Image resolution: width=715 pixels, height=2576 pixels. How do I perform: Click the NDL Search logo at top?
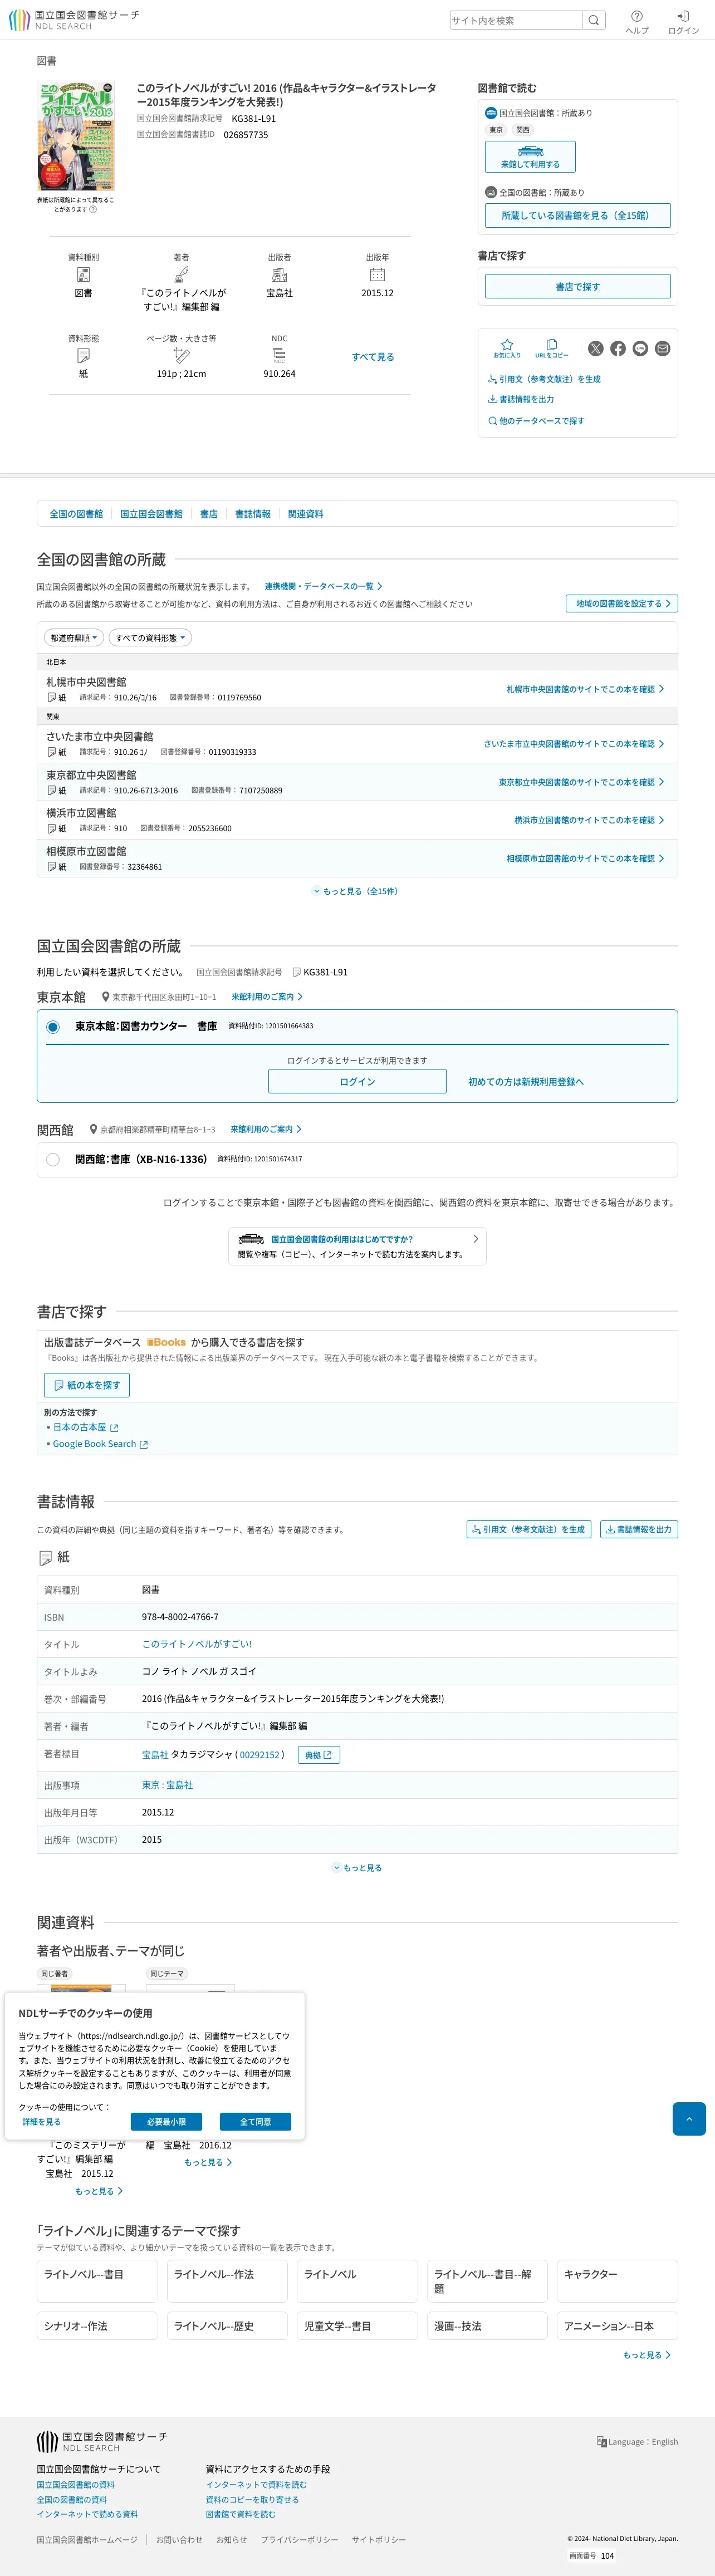[x=74, y=20]
